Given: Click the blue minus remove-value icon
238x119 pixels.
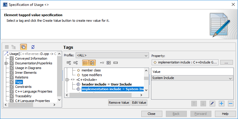Looking at the screenshot, I should click(x=231, y=103).
